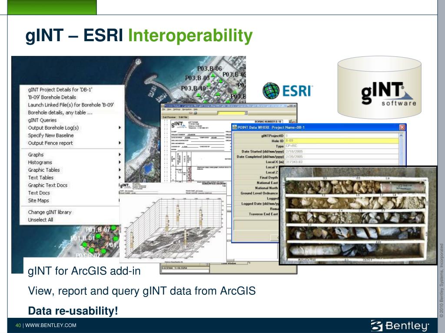445x333 pixels.
Task: Choose Launch Linked File(s) for Borehole 'B-09'
Action: point(71,105)
